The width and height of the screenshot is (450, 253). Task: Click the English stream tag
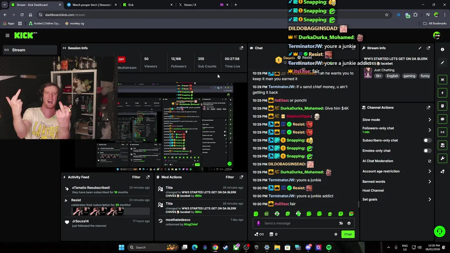pyautogui.click(x=392, y=76)
